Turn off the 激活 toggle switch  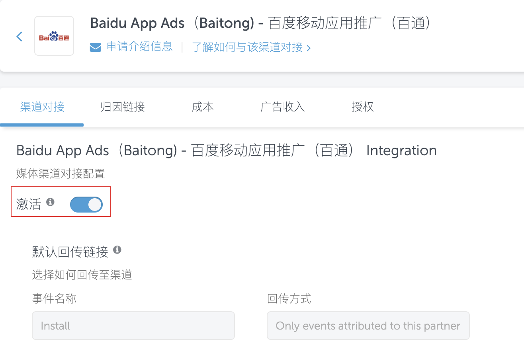[86, 205]
